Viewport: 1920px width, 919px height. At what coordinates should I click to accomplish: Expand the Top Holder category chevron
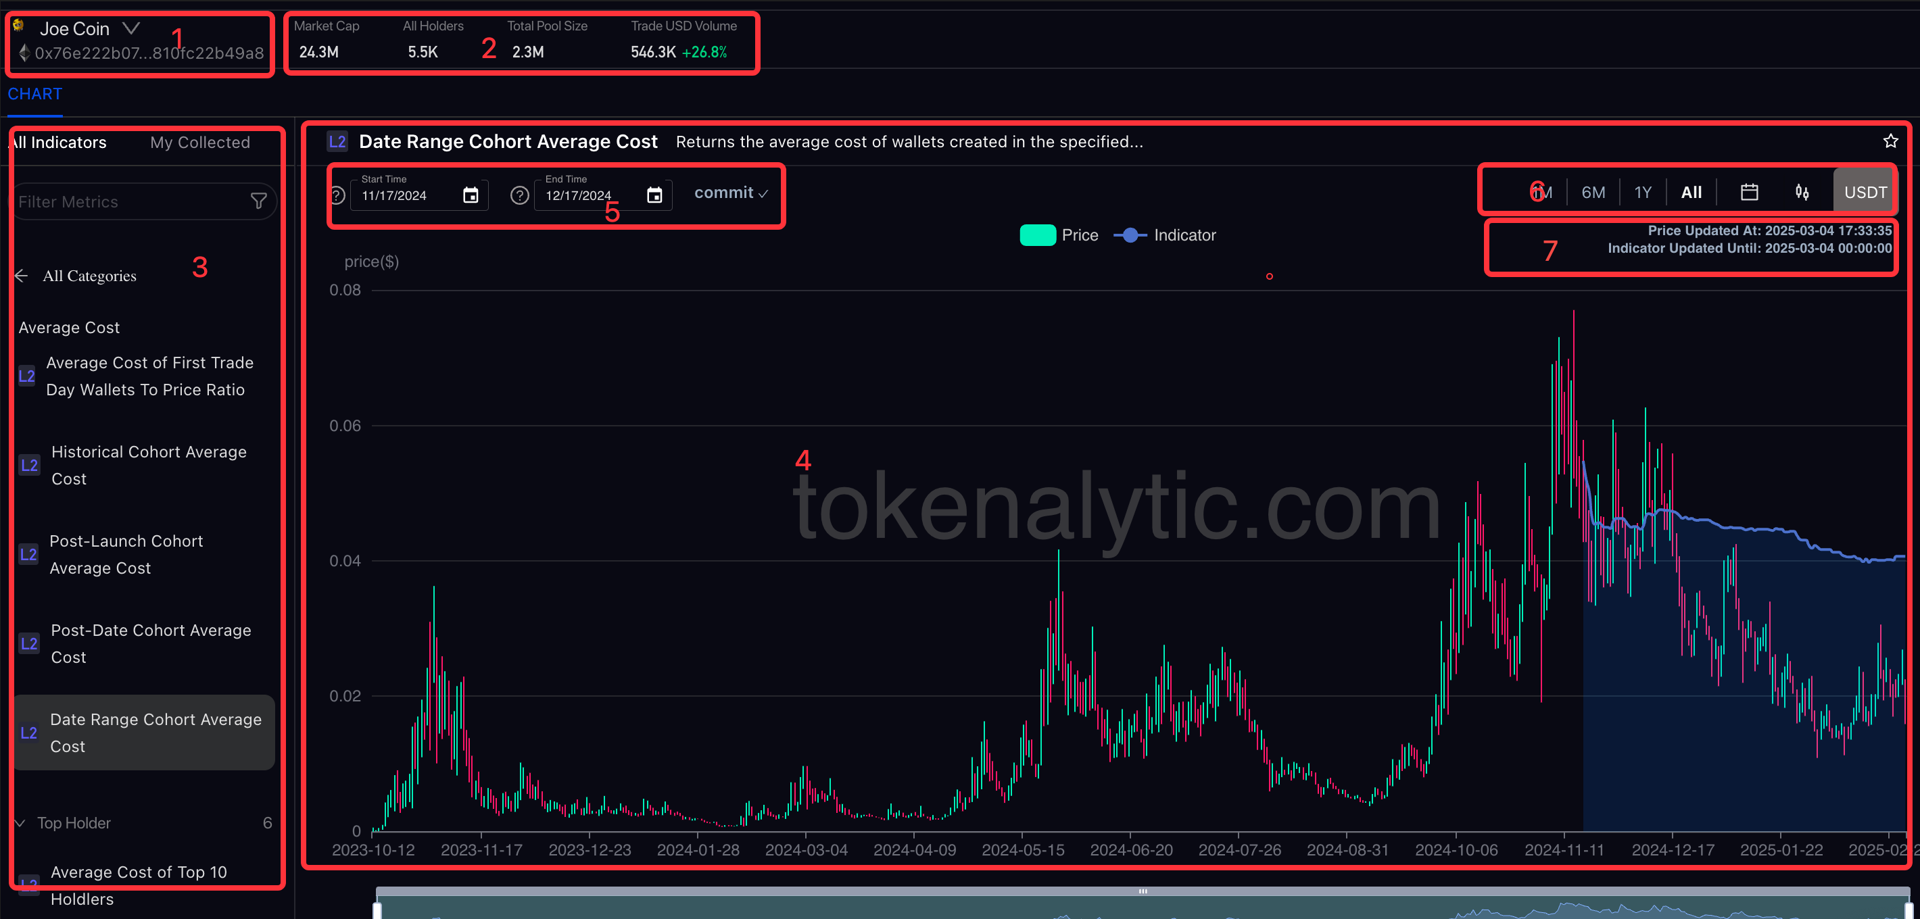(x=21, y=823)
